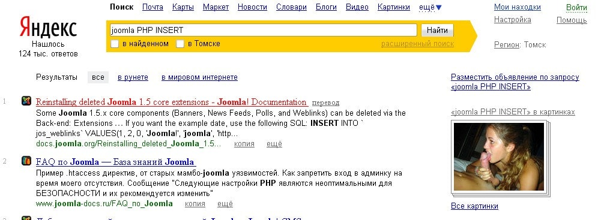601x220 pixels.
Task: Click the Найти search button
Action: point(437,30)
